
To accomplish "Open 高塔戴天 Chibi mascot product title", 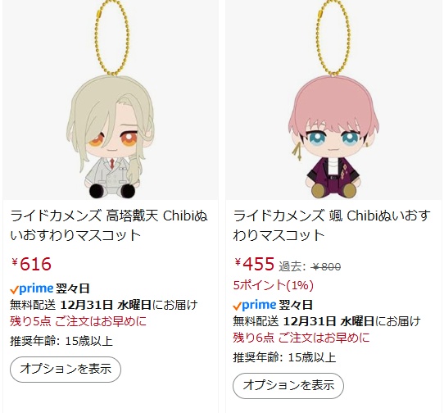I will click(x=109, y=225).
